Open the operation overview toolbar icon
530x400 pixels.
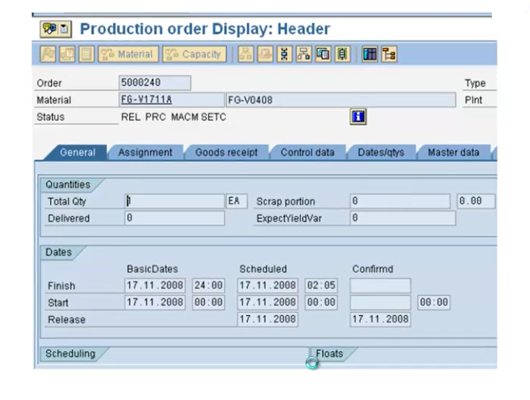coord(284,54)
